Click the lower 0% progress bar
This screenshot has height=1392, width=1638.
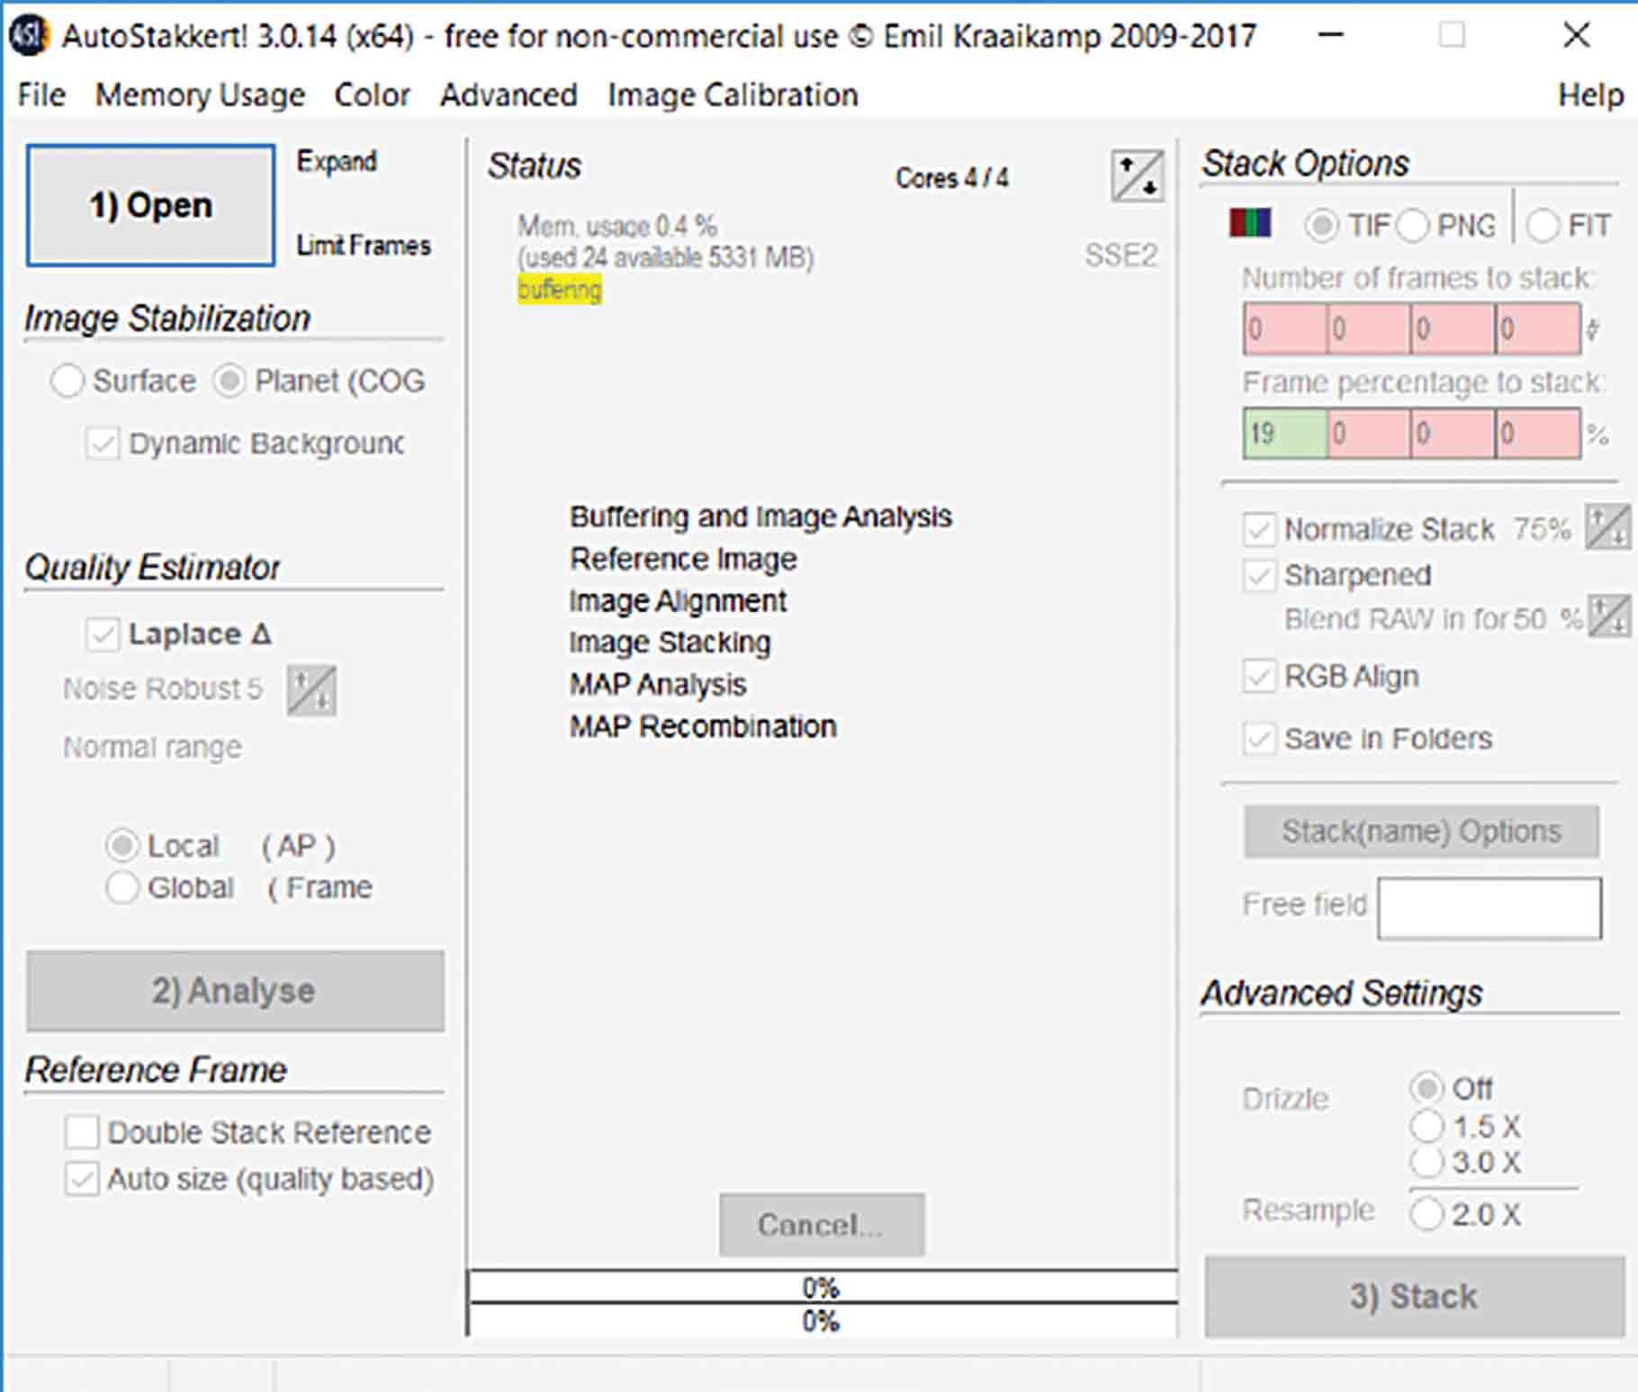coord(823,1320)
